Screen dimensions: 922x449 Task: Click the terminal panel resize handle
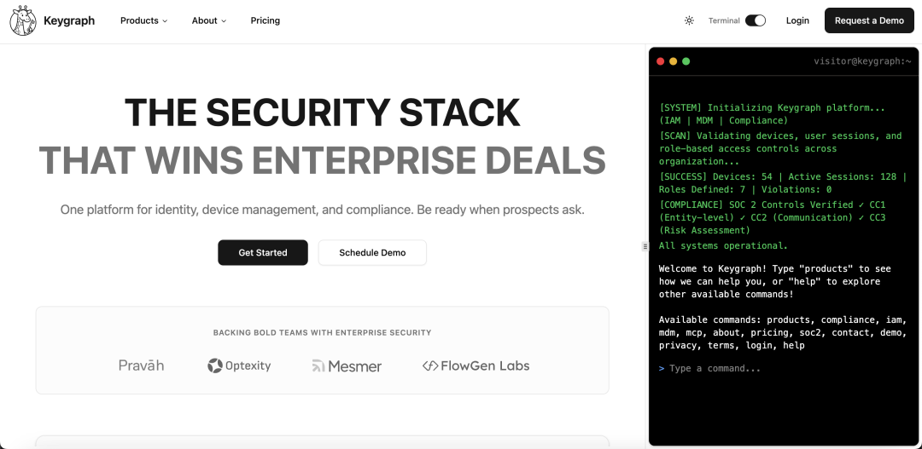click(645, 246)
